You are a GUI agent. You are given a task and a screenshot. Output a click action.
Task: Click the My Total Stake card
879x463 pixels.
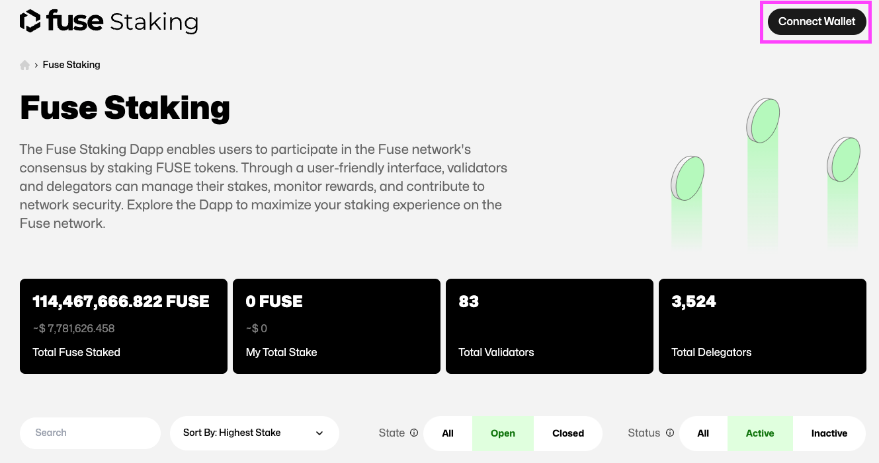click(x=336, y=326)
